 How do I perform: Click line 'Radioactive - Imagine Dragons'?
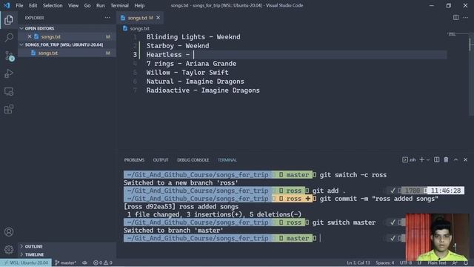(x=203, y=90)
